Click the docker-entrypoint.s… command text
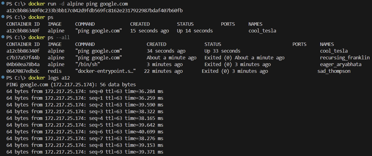372x156 pixels. pyautogui.click(x=105, y=71)
